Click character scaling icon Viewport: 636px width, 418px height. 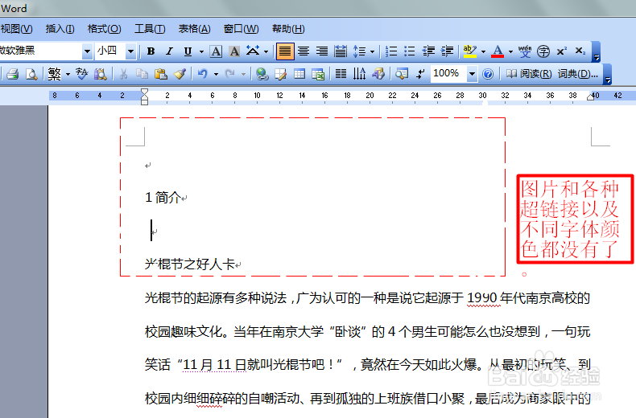(x=253, y=51)
